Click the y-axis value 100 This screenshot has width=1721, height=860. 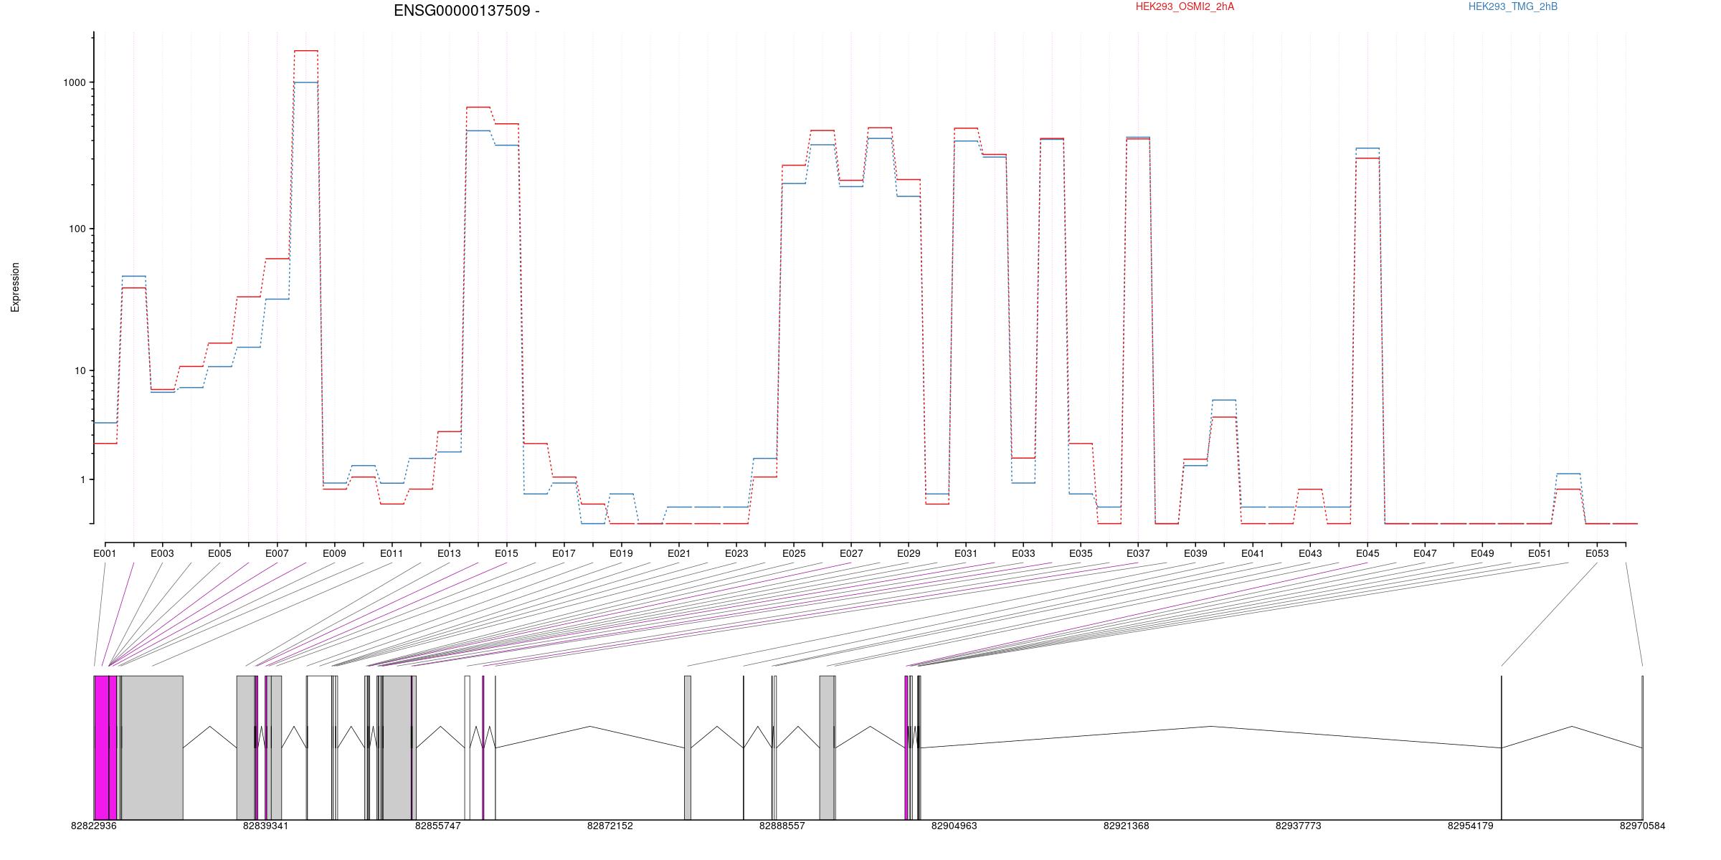77,229
